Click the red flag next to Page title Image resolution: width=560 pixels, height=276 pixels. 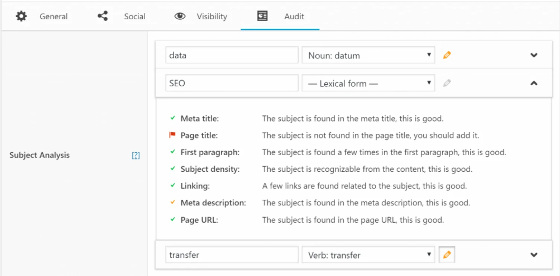pos(172,135)
